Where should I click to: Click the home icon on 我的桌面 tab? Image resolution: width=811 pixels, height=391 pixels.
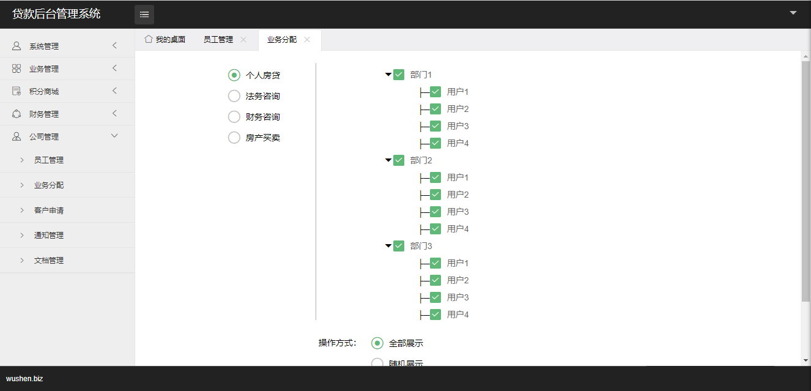tap(148, 39)
